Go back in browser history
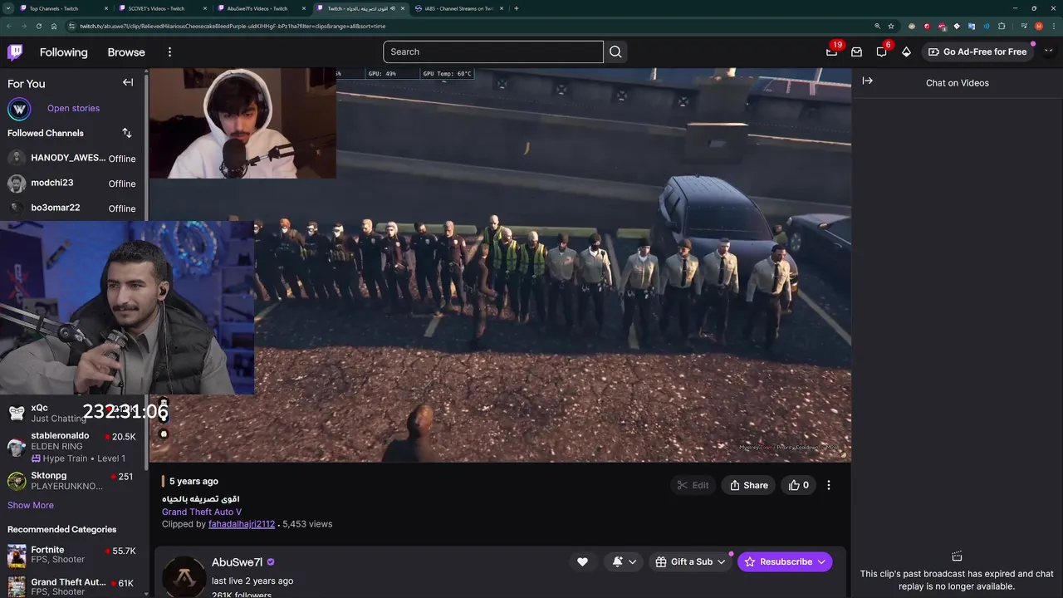 (x=10, y=26)
